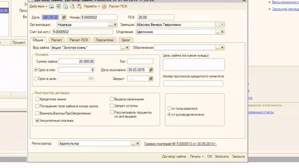Clear the Регистратор field with X
299x168 pixels.
138,143
